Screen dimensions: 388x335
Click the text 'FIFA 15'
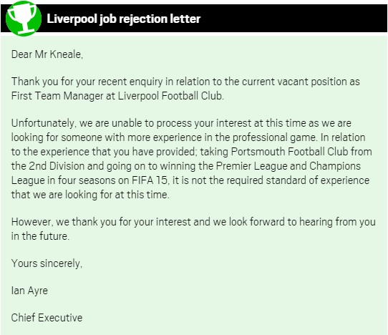coord(150,180)
